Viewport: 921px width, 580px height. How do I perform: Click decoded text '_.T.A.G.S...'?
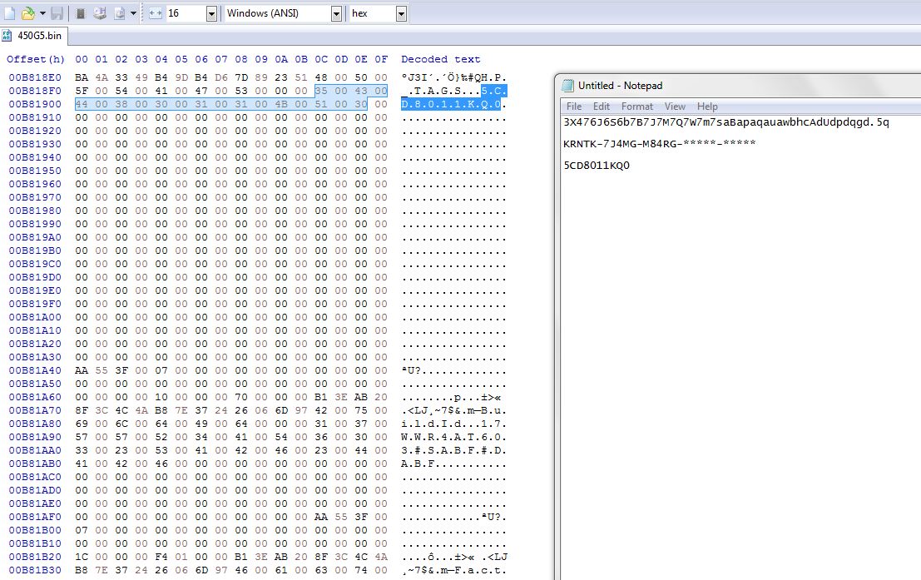point(440,91)
